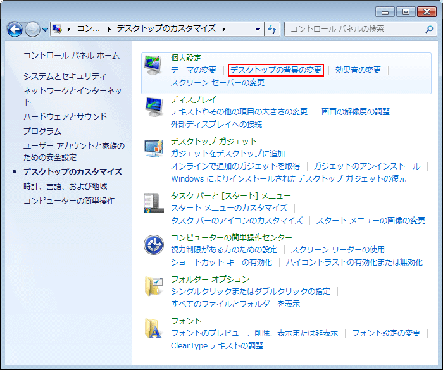Click the フォント folder icon
Image resolution: width=443 pixels, height=370 pixels.
(154, 328)
